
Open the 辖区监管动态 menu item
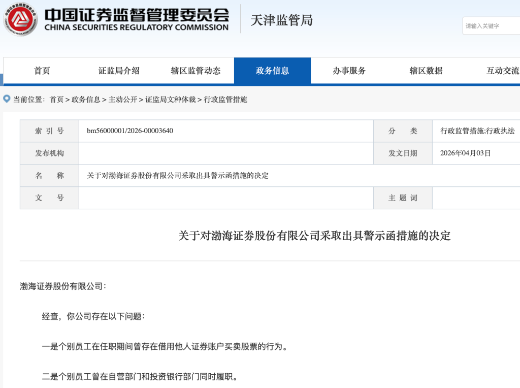[x=196, y=71]
